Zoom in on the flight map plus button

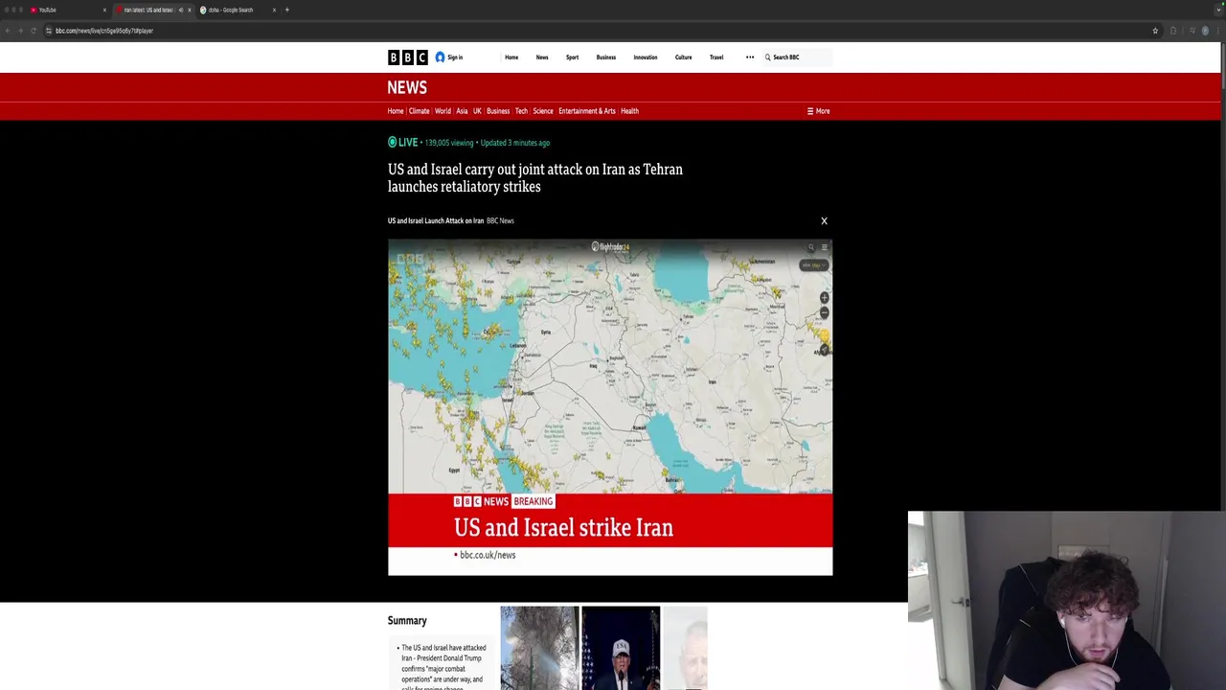click(x=824, y=298)
